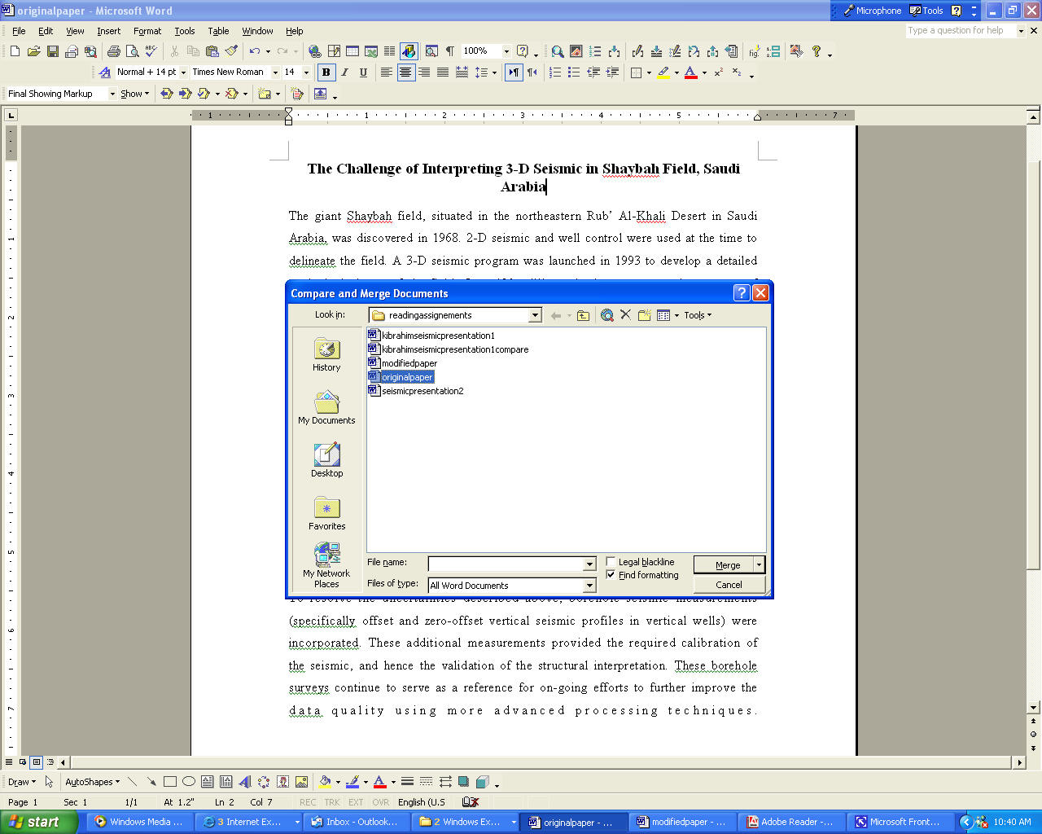Open the Edit menu
Screen dimensions: 1042x834
pos(46,31)
